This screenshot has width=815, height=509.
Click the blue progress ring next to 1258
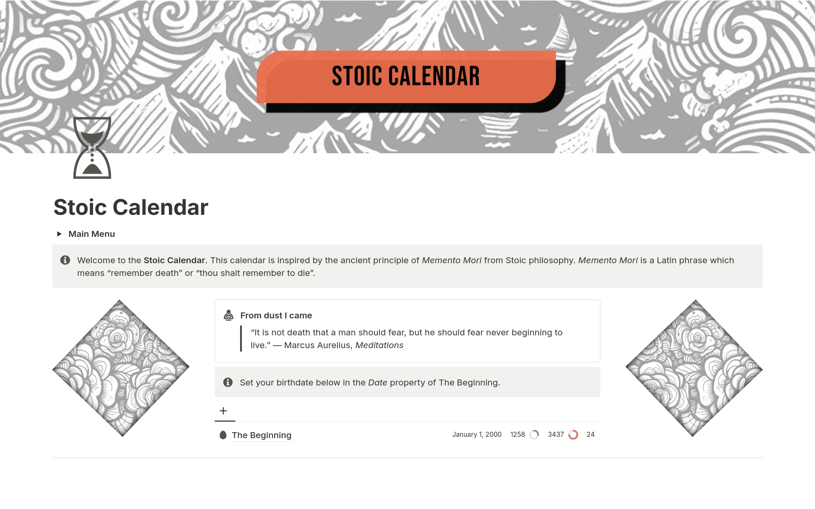(534, 435)
